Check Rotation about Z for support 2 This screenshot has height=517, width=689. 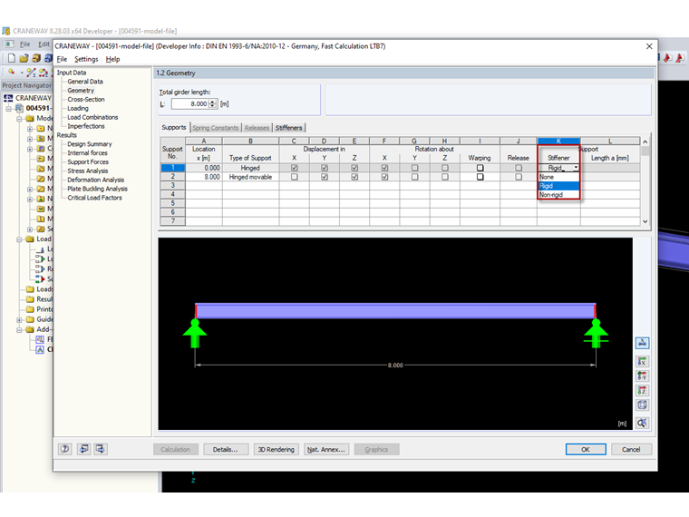(x=445, y=177)
